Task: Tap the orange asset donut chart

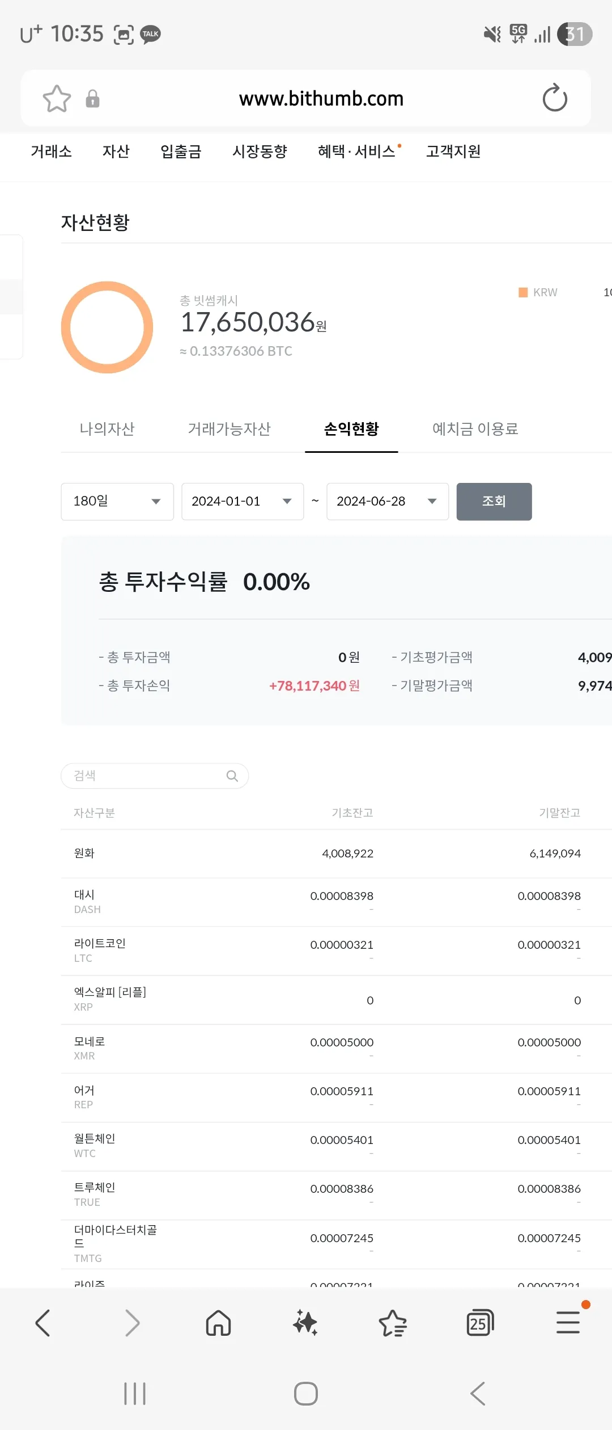Action: tap(107, 327)
